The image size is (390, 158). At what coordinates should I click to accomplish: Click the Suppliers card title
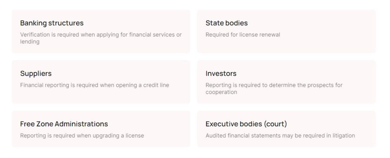36,73
